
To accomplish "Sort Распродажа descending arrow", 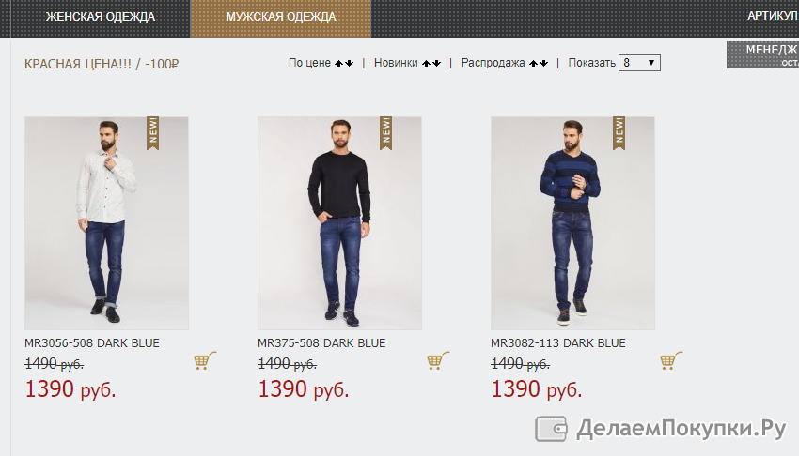I will [543, 63].
